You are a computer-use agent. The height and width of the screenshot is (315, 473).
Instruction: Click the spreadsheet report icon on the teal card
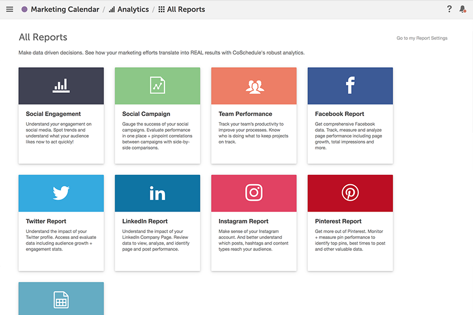[x=61, y=300]
